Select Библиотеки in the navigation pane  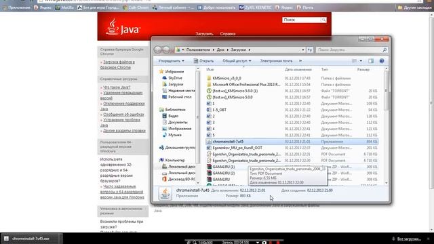tap(175, 110)
